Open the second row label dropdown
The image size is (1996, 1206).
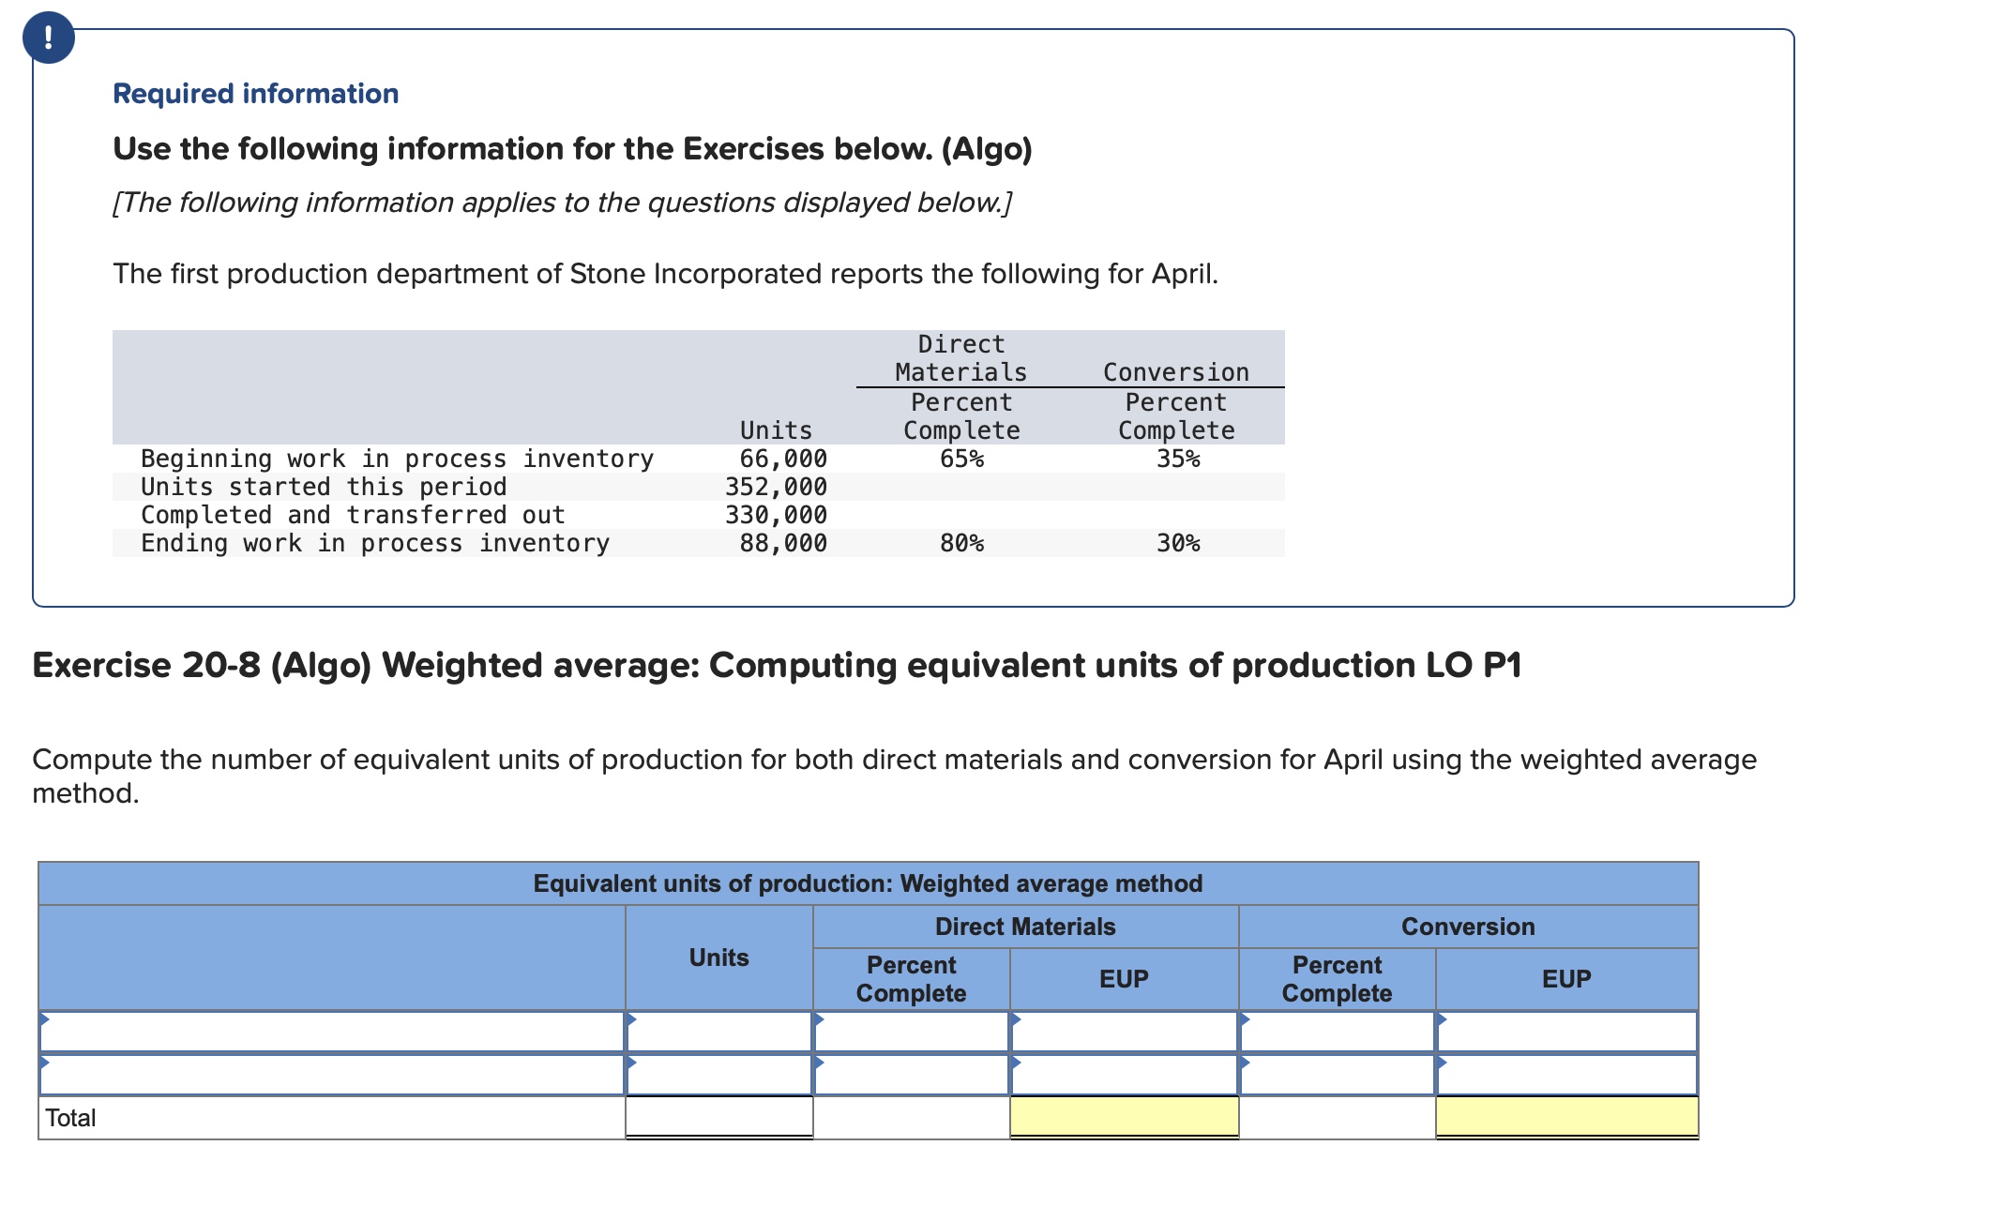[332, 1076]
